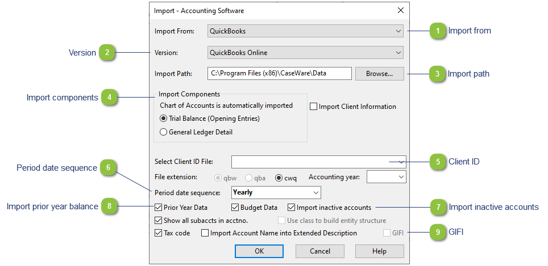Open the Import From QuickBooks dropdown

(305, 31)
